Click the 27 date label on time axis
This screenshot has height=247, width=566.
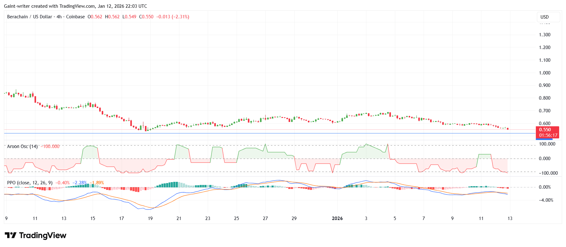pyautogui.click(x=265, y=218)
